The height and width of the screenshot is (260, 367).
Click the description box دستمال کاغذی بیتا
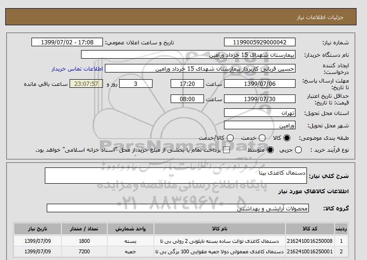176,176
